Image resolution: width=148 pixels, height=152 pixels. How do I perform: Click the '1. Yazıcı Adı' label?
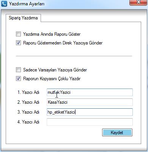pos(28,92)
